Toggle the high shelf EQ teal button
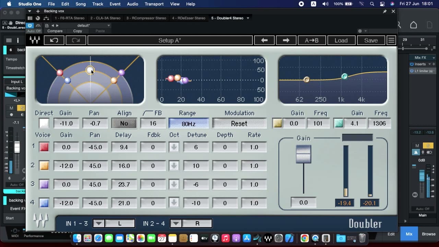Viewport: 439px width, 247px height. coord(339,123)
